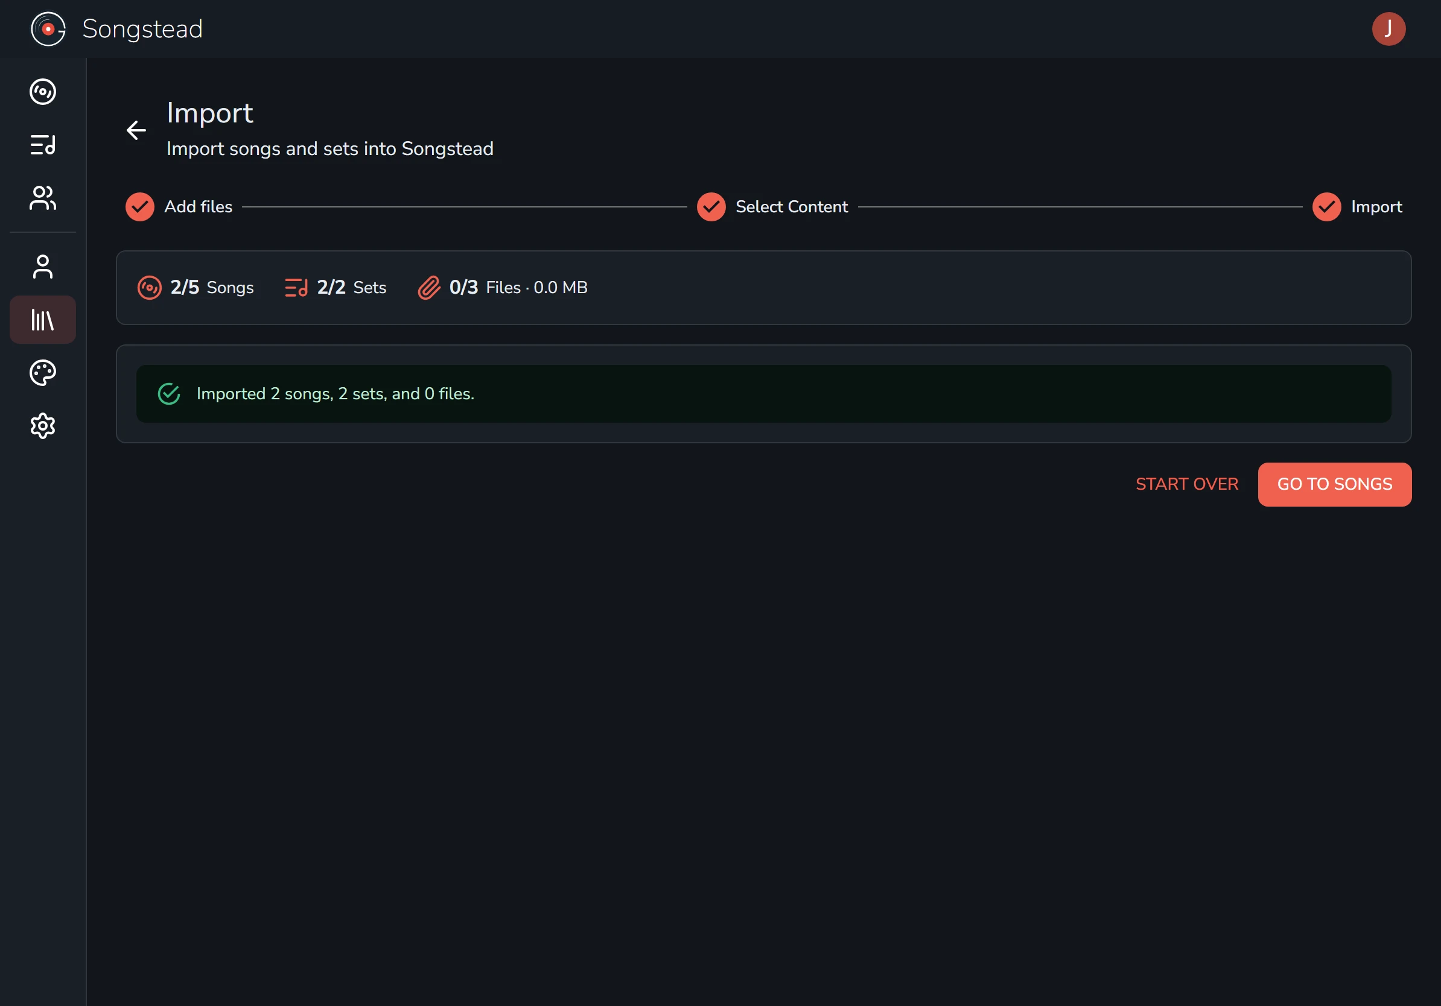
Task: Click the Songstead app title
Action: coord(142,29)
